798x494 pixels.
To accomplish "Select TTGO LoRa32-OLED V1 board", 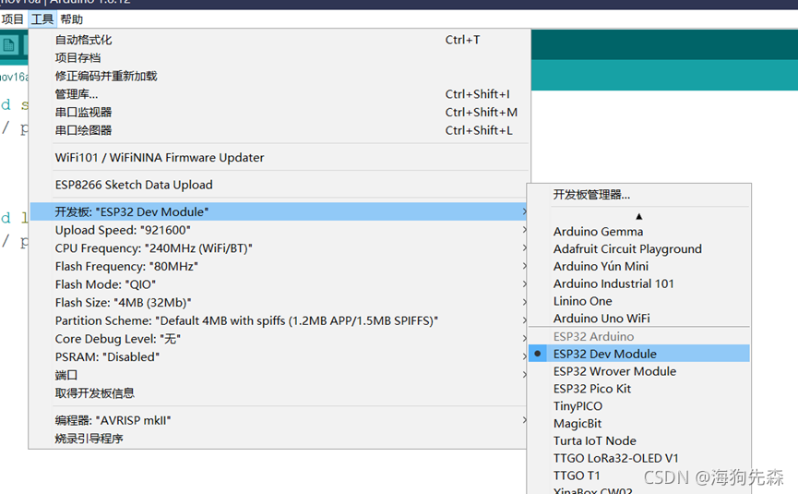I will (638, 458).
